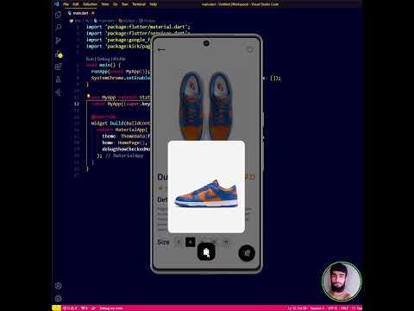
Task: Open the Accounts icon in activity bar
Action: click(58, 286)
